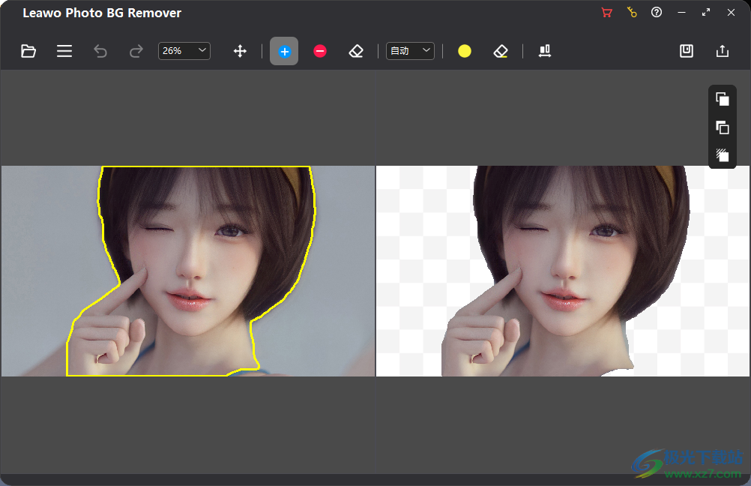Redo the last edit
Viewport: 751px width, 486px height.
tap(136, 51)
